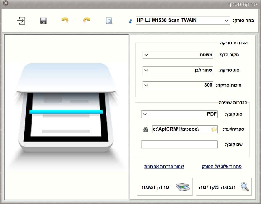Click the empty שם קובץ file name field

pos(179,145)
